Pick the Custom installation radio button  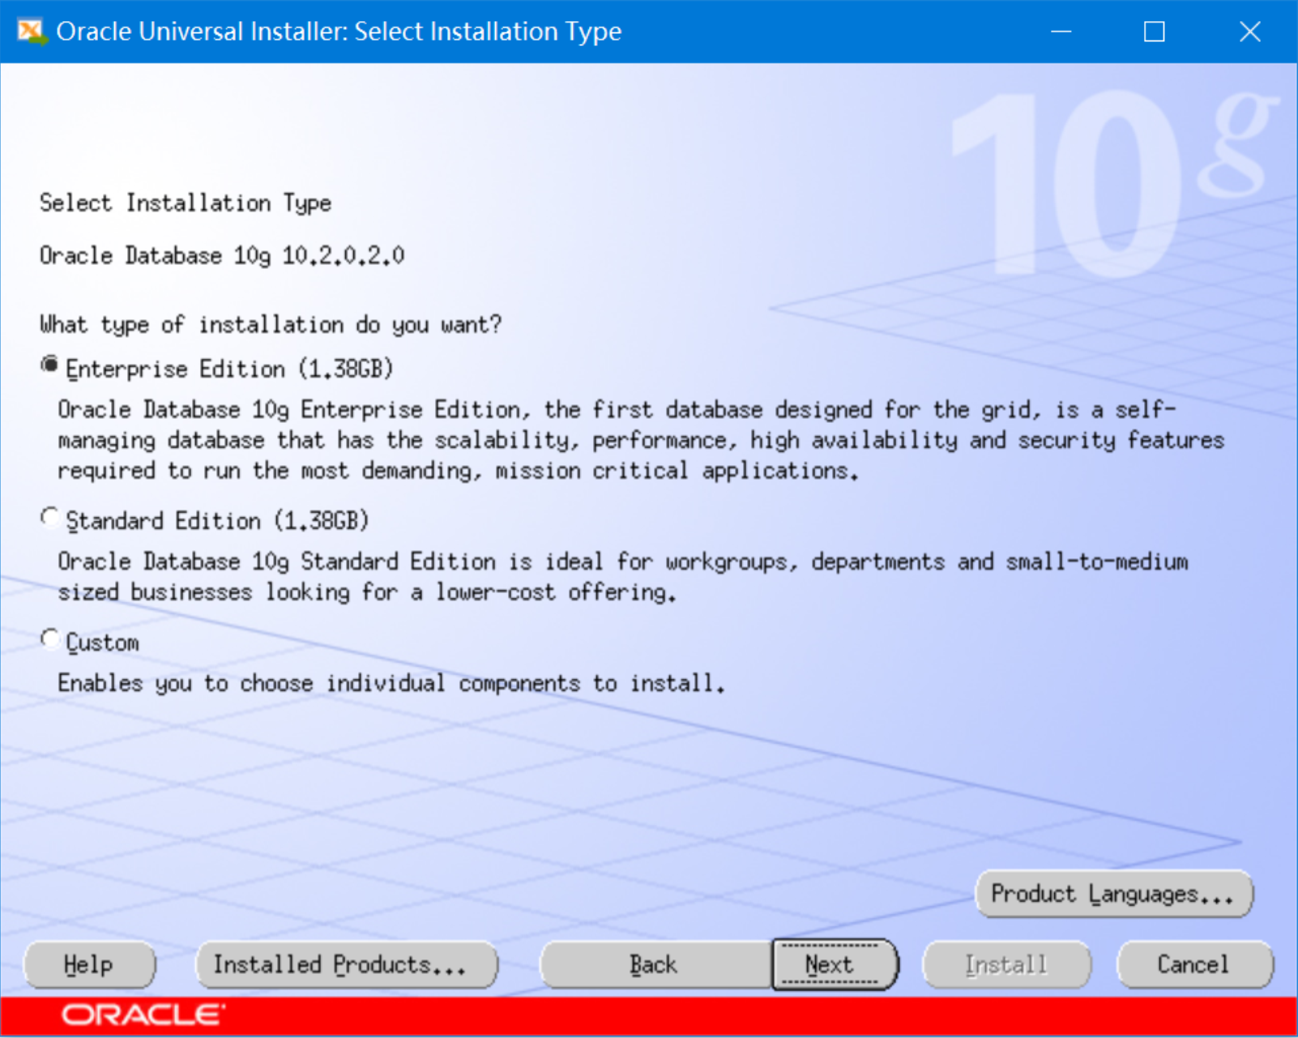click(x=50, y=639)
